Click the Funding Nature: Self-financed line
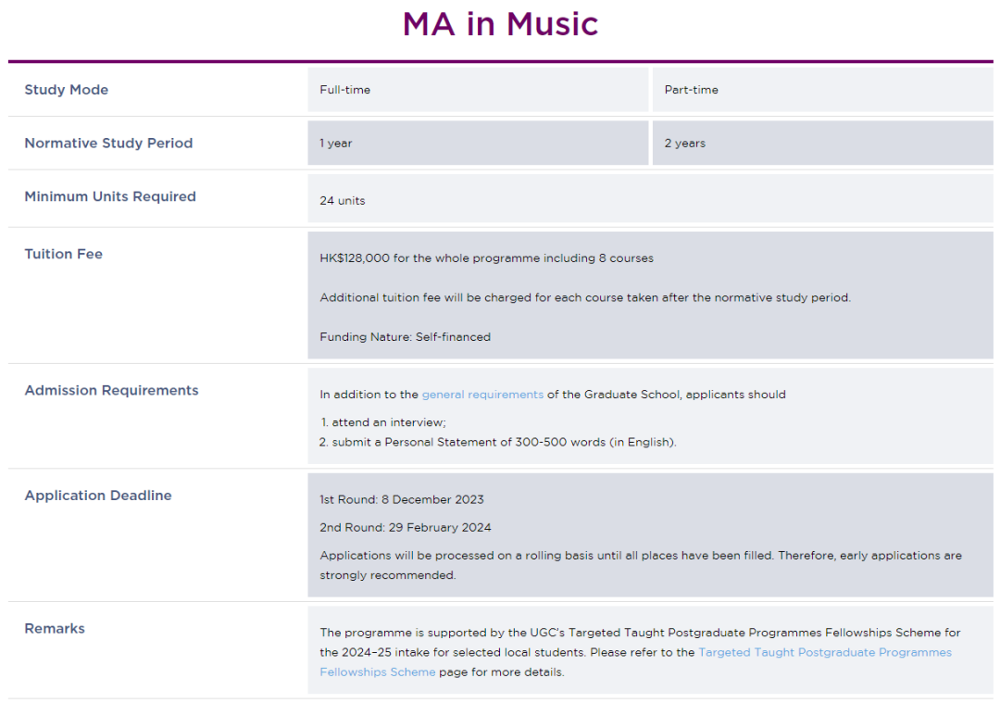Image resolution: width=1000 pixels, height=703 pixels. [x=405, y=337]
